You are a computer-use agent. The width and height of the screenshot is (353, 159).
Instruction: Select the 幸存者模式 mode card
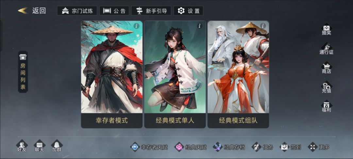click(112, 74)
